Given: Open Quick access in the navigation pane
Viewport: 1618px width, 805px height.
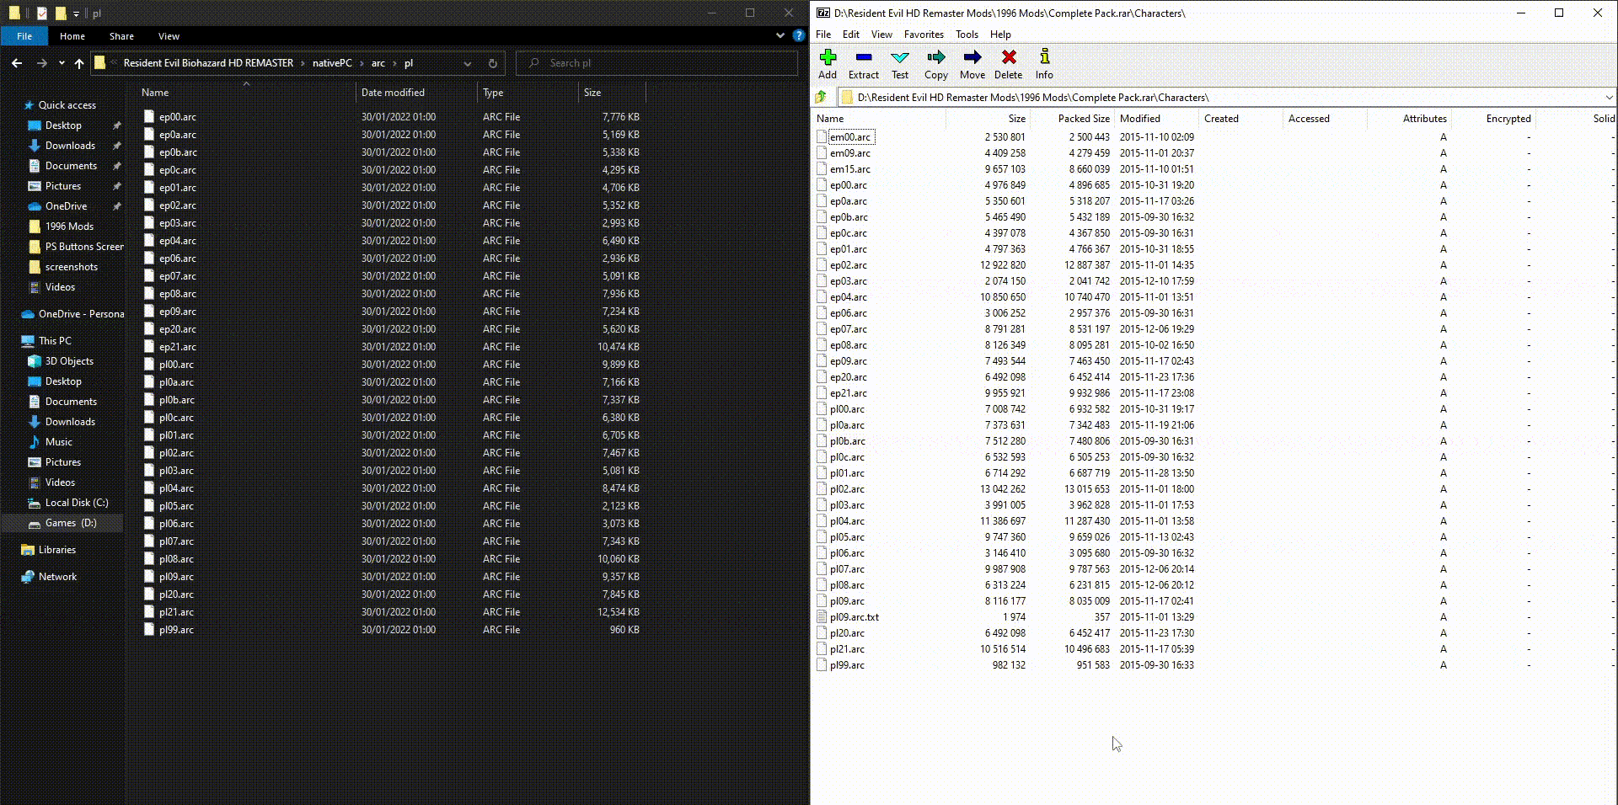Looking at the screenshot, I should 67,105.
